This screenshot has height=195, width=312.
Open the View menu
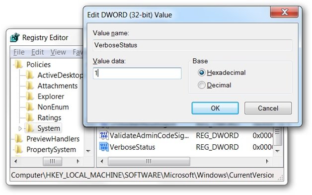pyautogui.click(x=58, y=52)
